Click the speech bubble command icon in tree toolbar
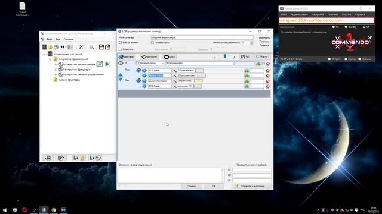 point(57,47)
